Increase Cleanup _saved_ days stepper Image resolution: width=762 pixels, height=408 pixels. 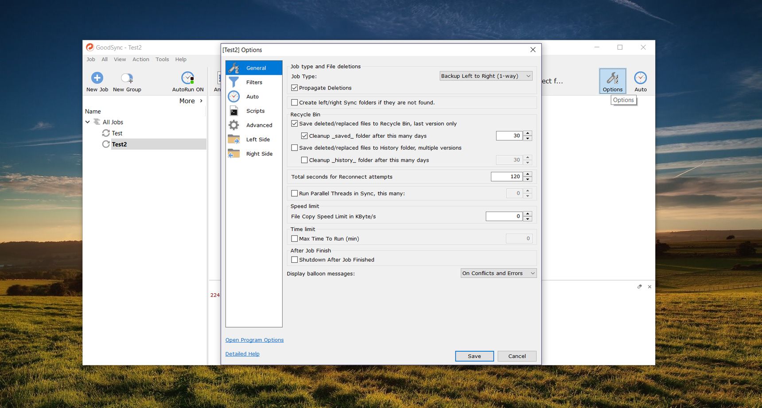tap(528, 133)
